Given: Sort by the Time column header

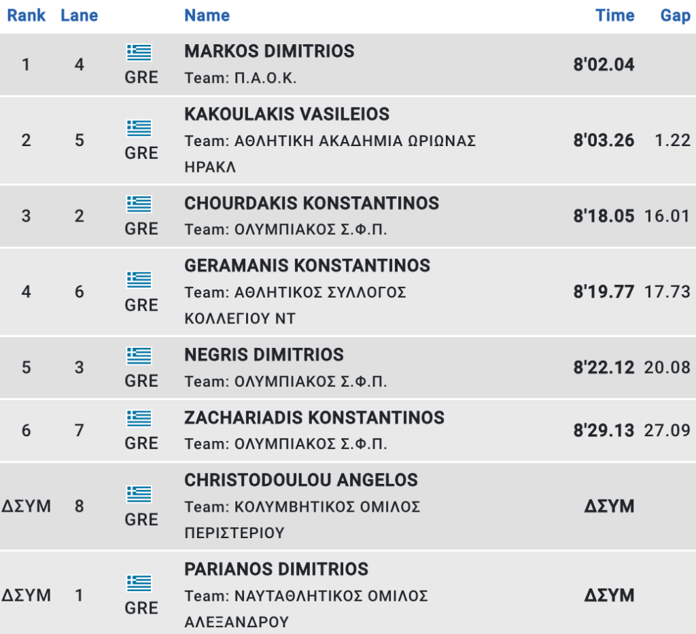Looking at the screenshot, I should click(x=614, y=16).
